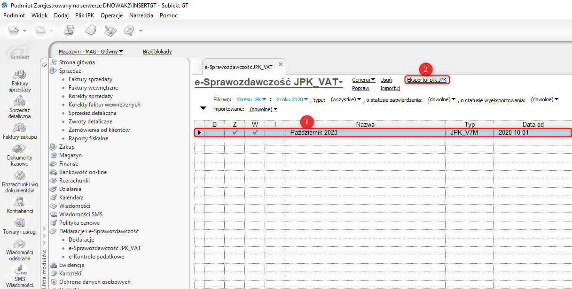572x289 pixels.
Task: Click the forward navigation arrow toolbar icon
Action: pyautogui.click(x=40, y=31)
